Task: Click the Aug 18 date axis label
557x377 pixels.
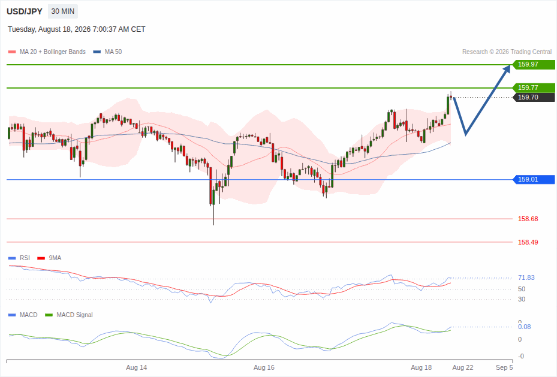Action: [x=421, y=367]
